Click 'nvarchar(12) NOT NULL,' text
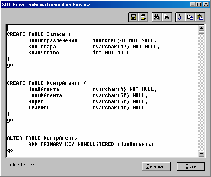The image size is (211, 177). click(126, 47)
